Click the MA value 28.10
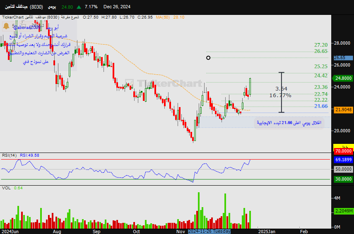The width and height of the screenshot is (354, 234). [x=179, y=17]
